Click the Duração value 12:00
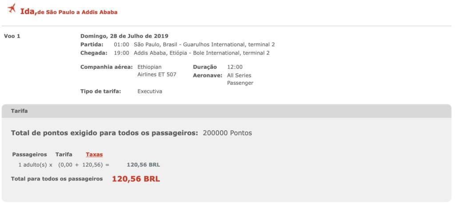455x204 pixels. coord(235,67)
